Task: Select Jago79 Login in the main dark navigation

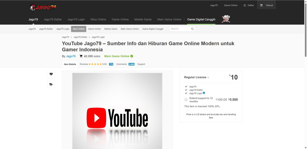Action: coord(76,19)
